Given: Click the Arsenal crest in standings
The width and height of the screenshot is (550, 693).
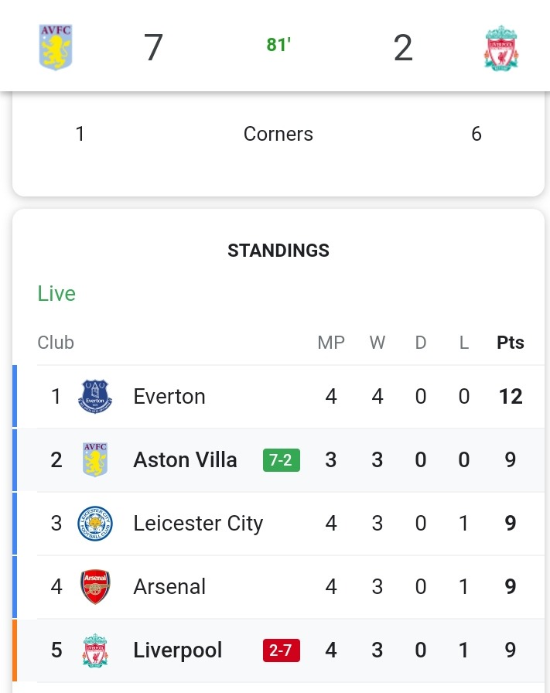Looking at the screenshot, I should point(95,586).
